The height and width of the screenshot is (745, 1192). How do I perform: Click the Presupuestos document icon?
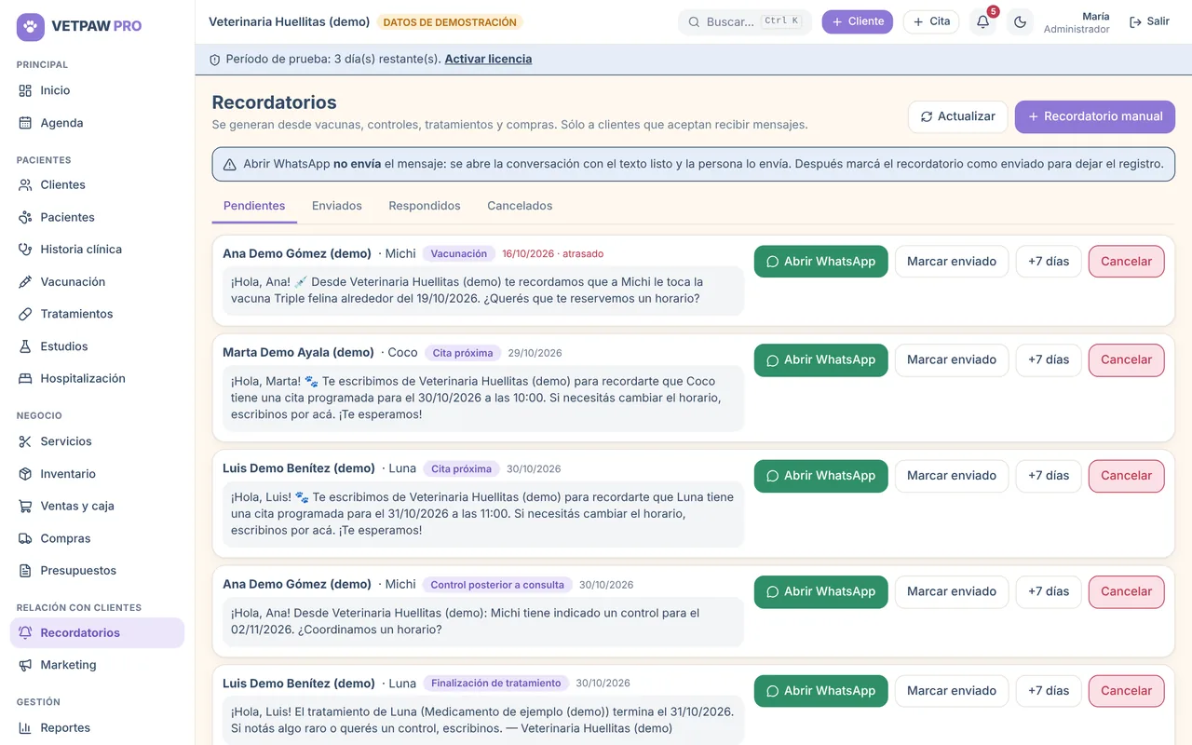(25, 571)
